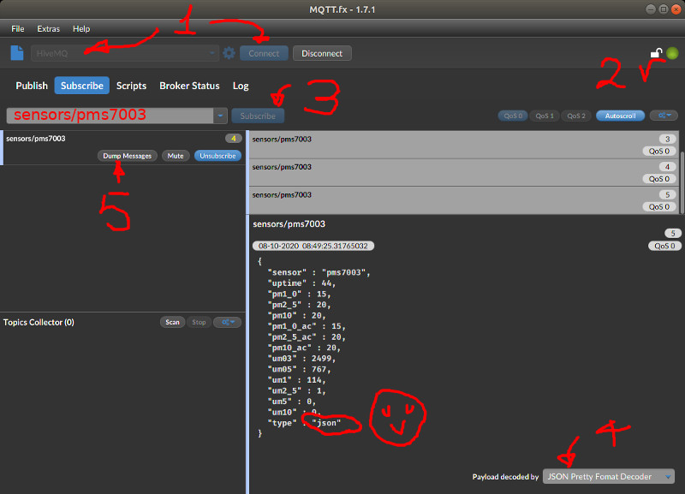
Task: Open Topics Collector options gear button
Action: click(x=228, y=323)
